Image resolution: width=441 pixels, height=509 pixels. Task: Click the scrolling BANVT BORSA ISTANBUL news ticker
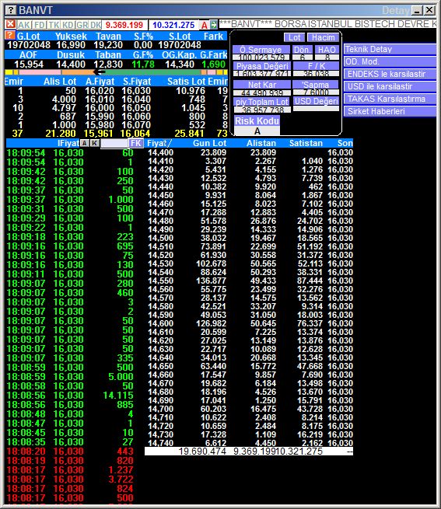(327, 24)
